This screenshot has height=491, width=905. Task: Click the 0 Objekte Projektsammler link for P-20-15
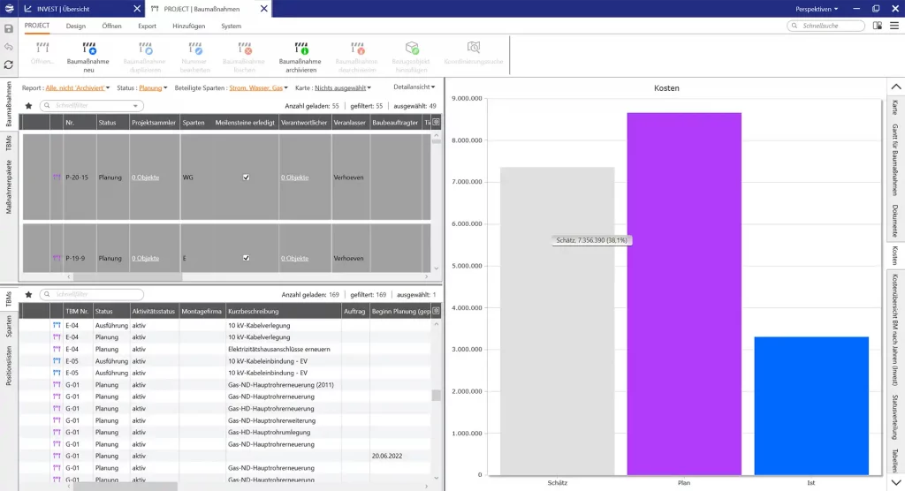click(x=145, y=178)
